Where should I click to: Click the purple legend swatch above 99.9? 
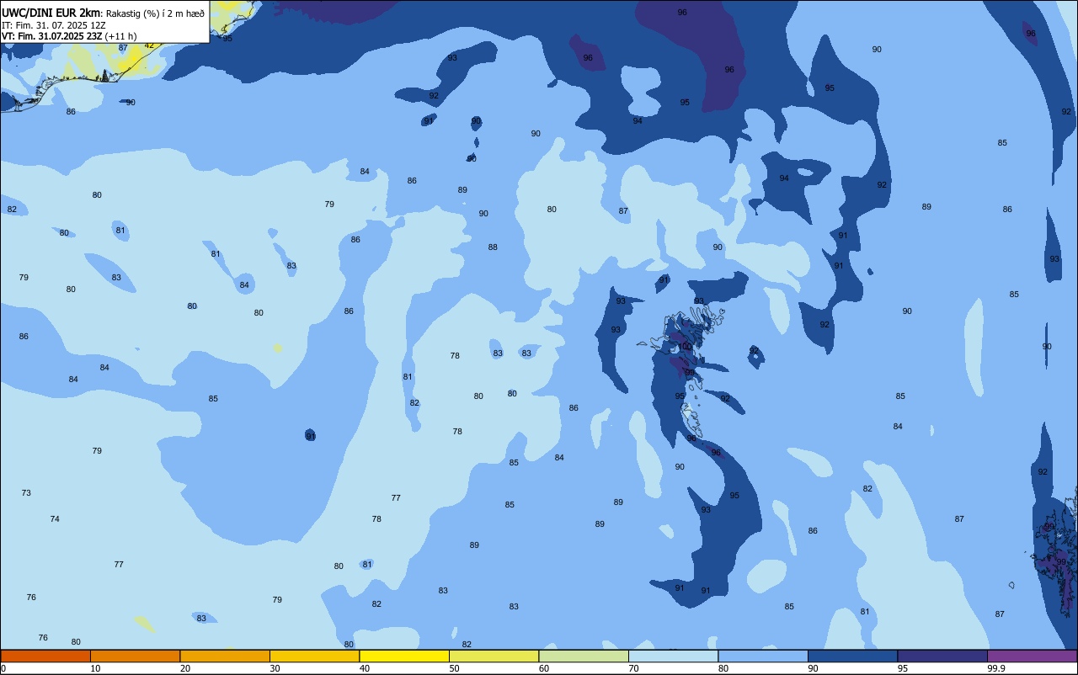(1032, 656)
